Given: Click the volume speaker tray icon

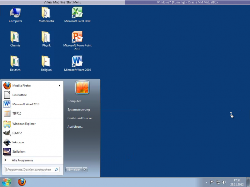Looking at the screenshot, I should point(224,182).
